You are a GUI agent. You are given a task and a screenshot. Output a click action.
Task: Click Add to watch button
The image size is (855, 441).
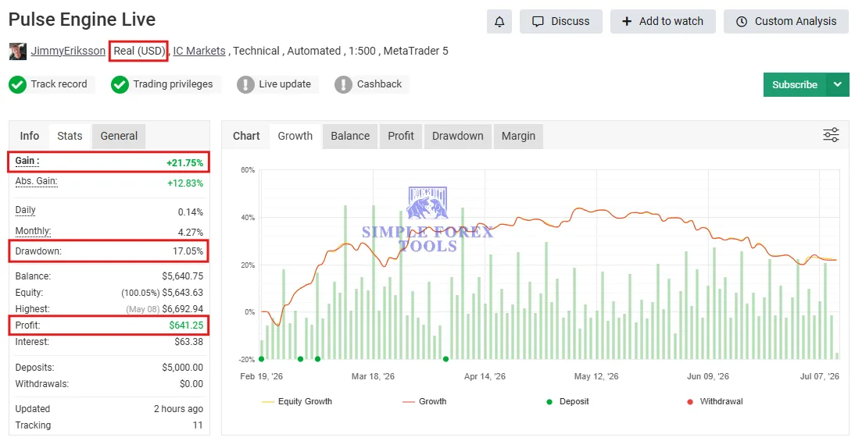[x=663, y=22]
